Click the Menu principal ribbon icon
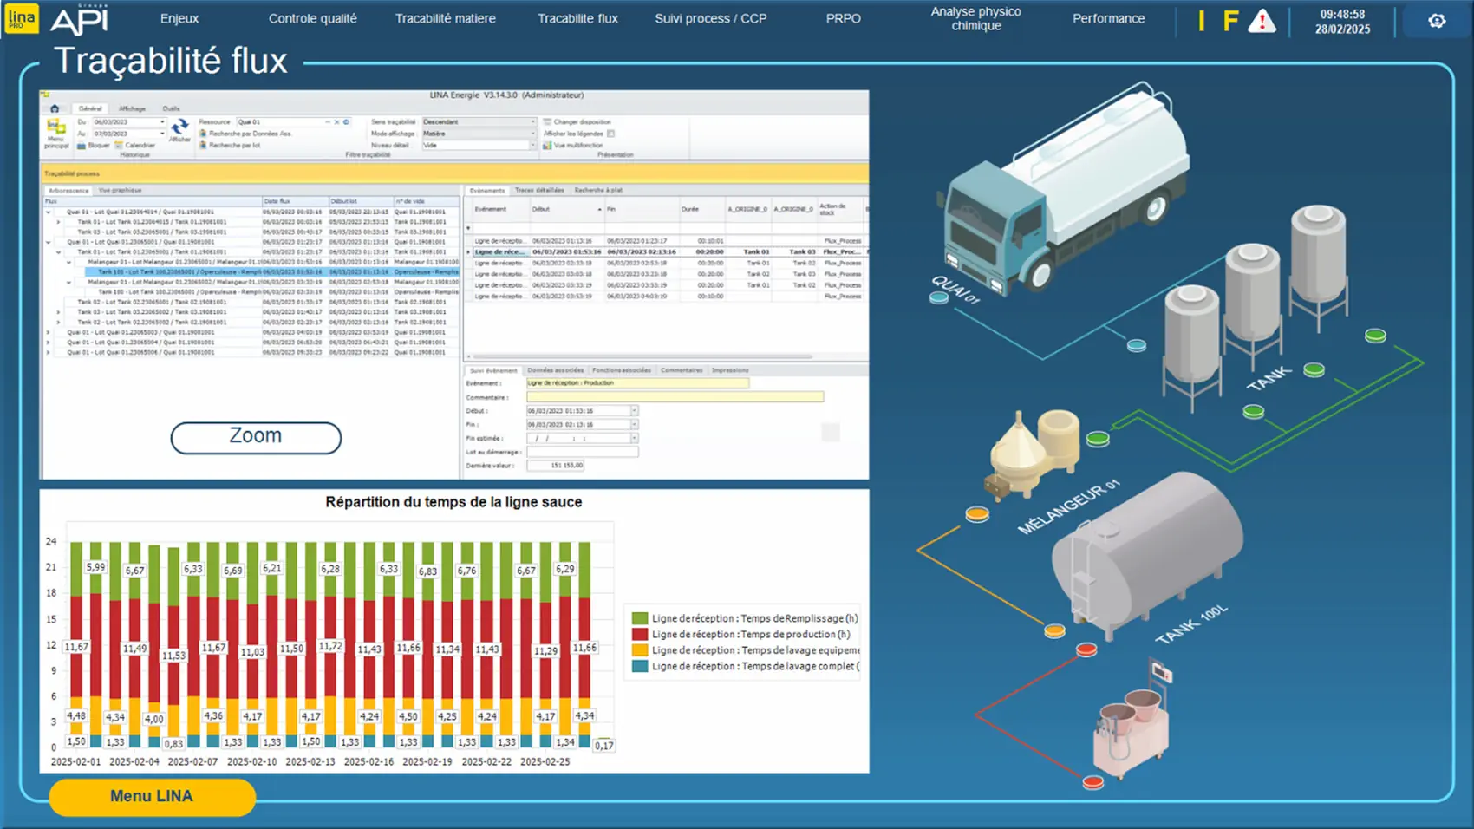Screen dimensions: 1474x829 (x=55, y=132)
